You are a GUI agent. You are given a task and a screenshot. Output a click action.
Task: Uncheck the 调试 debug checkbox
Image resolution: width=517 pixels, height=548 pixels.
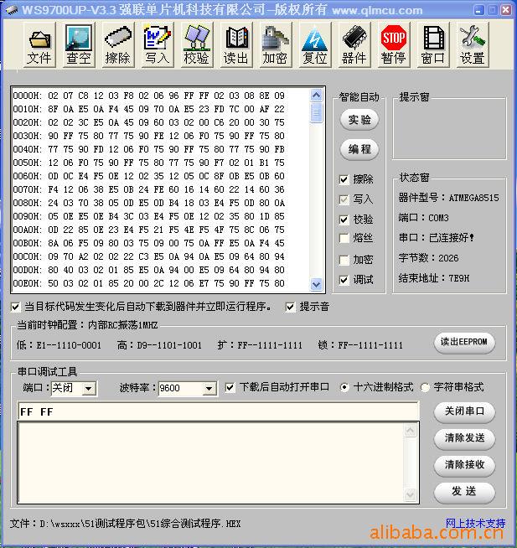[x=344, y=280]
